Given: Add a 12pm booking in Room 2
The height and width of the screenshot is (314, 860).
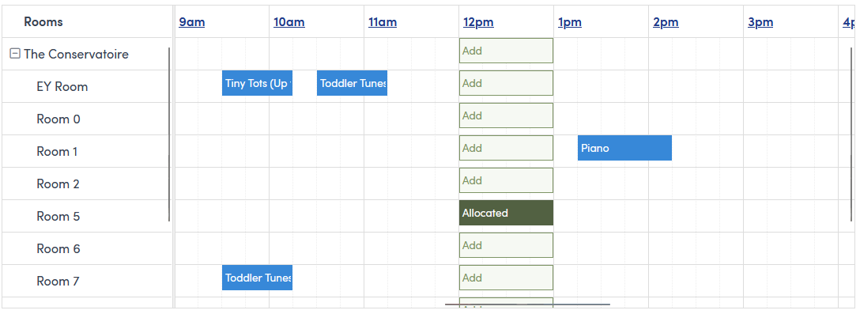Looking at the screenshot, I should tap(506, 180).
